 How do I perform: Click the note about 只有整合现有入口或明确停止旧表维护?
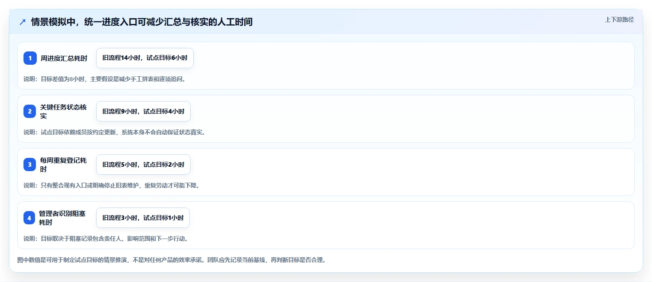pos(111,185)
